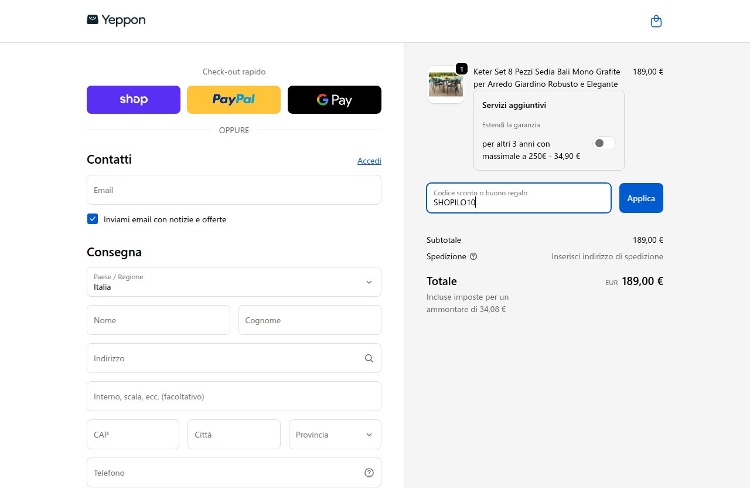This screenshot has width=750, height=488.
Task: Open the shopping bag cart icon
Action: click(656, 22)
